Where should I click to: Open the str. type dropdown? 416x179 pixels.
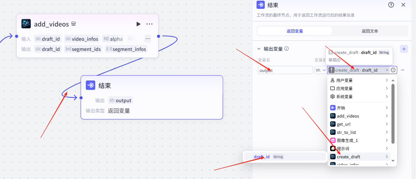321,70
